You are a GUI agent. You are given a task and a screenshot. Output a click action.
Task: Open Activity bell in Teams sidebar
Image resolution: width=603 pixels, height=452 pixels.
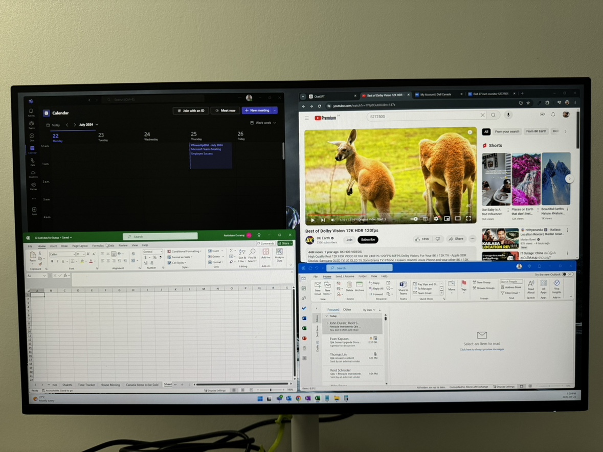pyautogui.click(x=31, y=112)
